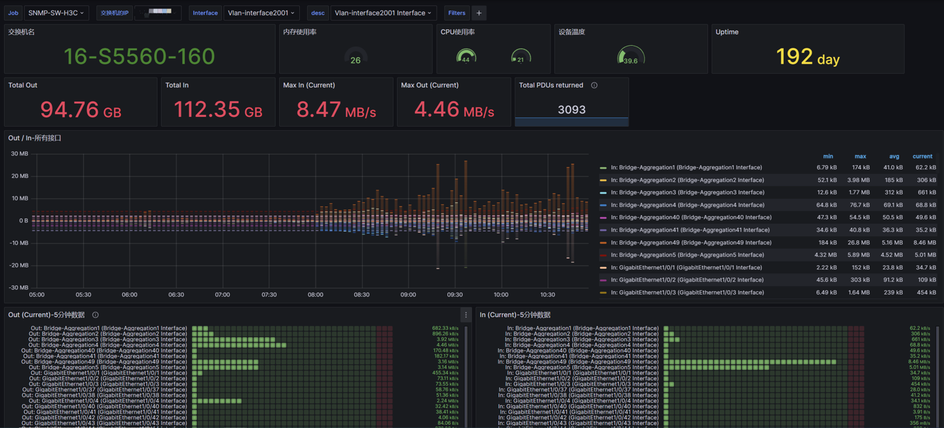944x428 pixels.
Task: Click the 交换机的IP value field
Action: coord(158,13)
